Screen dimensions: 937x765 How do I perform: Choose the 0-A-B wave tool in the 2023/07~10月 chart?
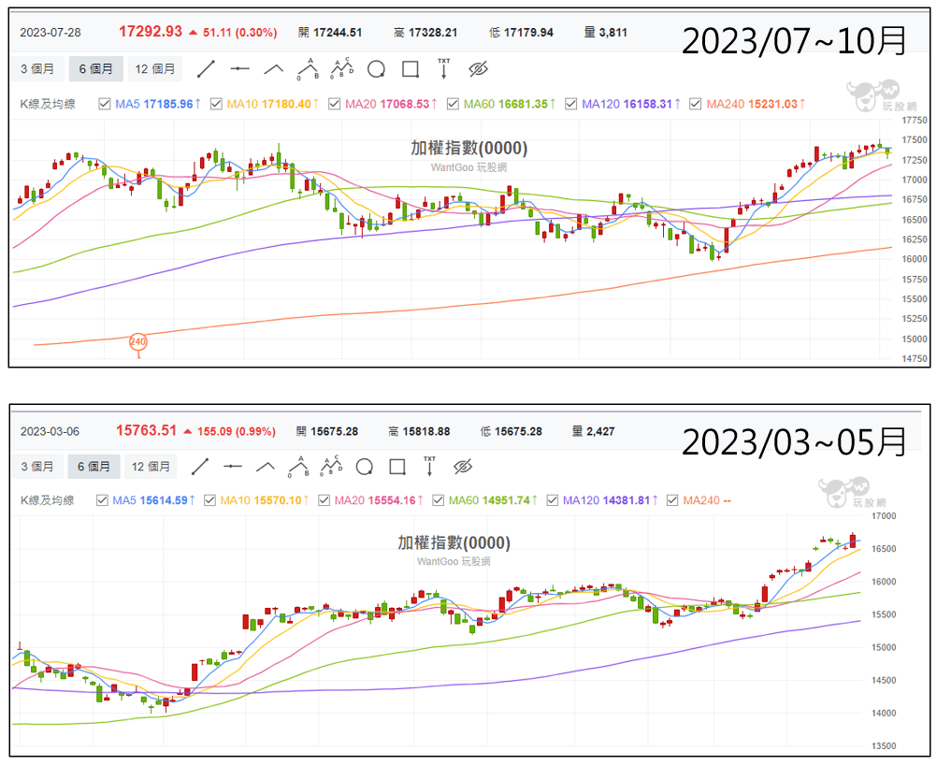click(x=308, y=68)
